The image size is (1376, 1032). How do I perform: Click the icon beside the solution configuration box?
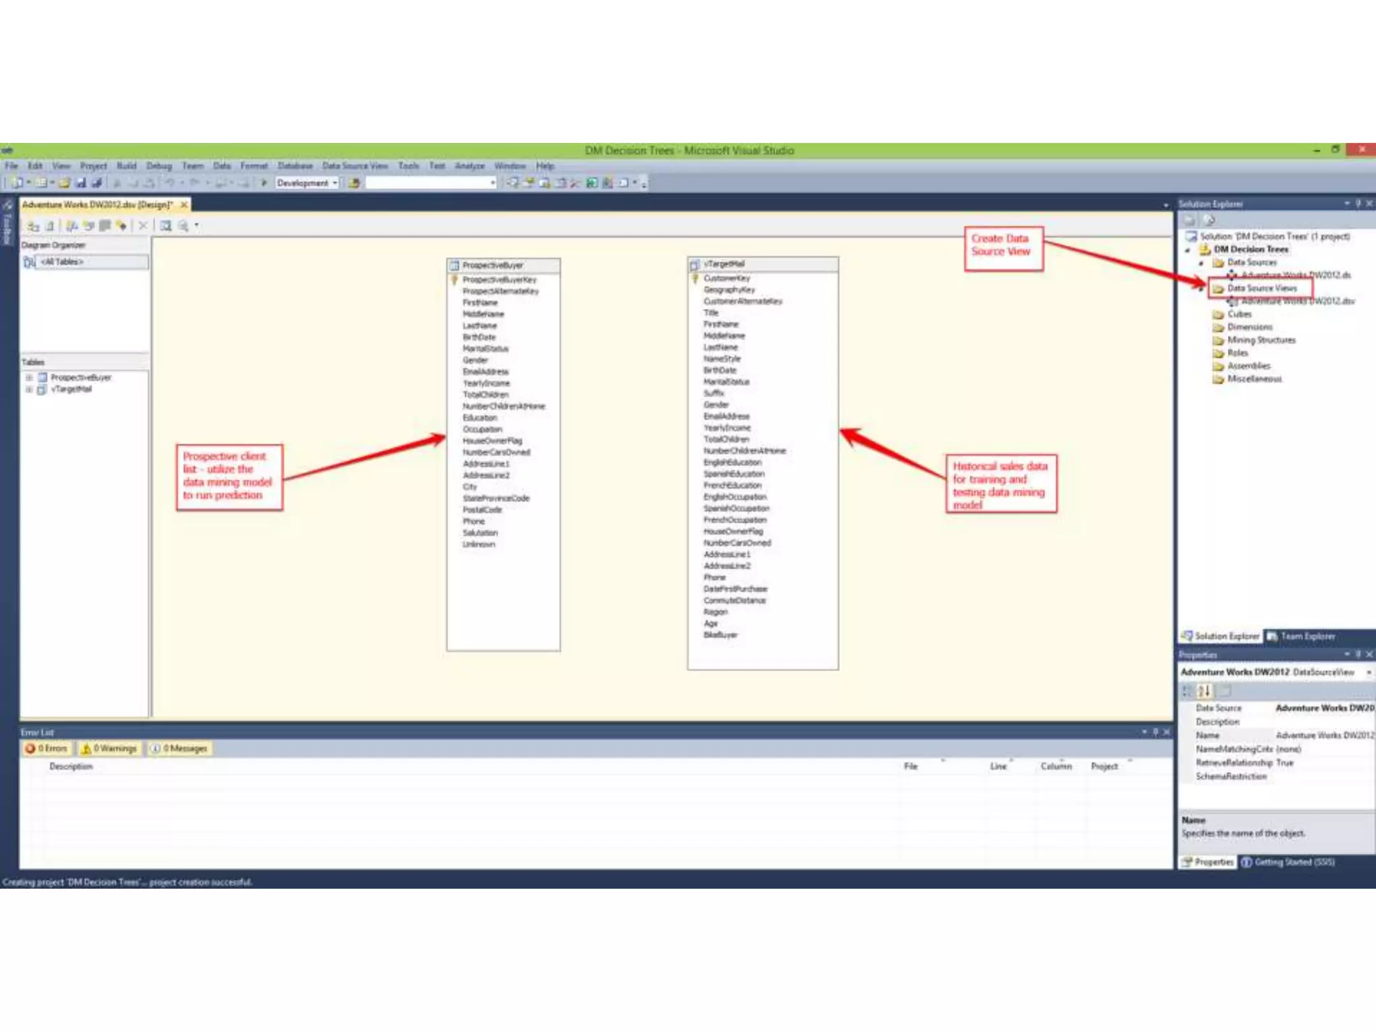[354, 183]
